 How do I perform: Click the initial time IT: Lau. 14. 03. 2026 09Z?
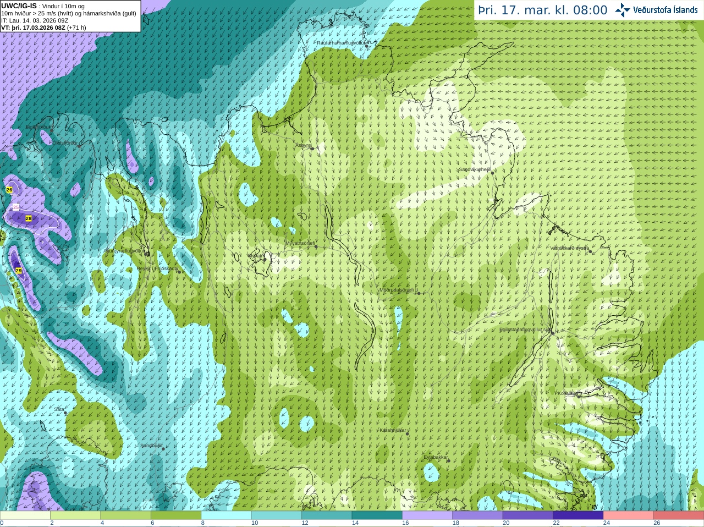pos(35,20)
